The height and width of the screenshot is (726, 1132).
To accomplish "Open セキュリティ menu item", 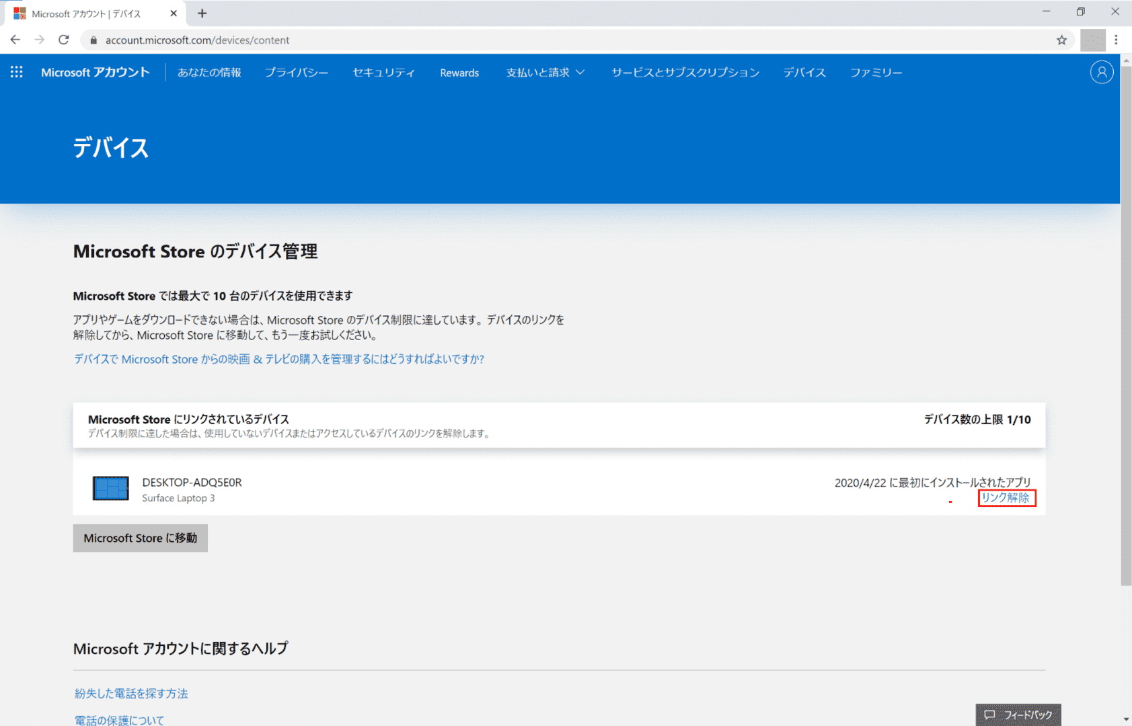I will (x=383, y=73).
